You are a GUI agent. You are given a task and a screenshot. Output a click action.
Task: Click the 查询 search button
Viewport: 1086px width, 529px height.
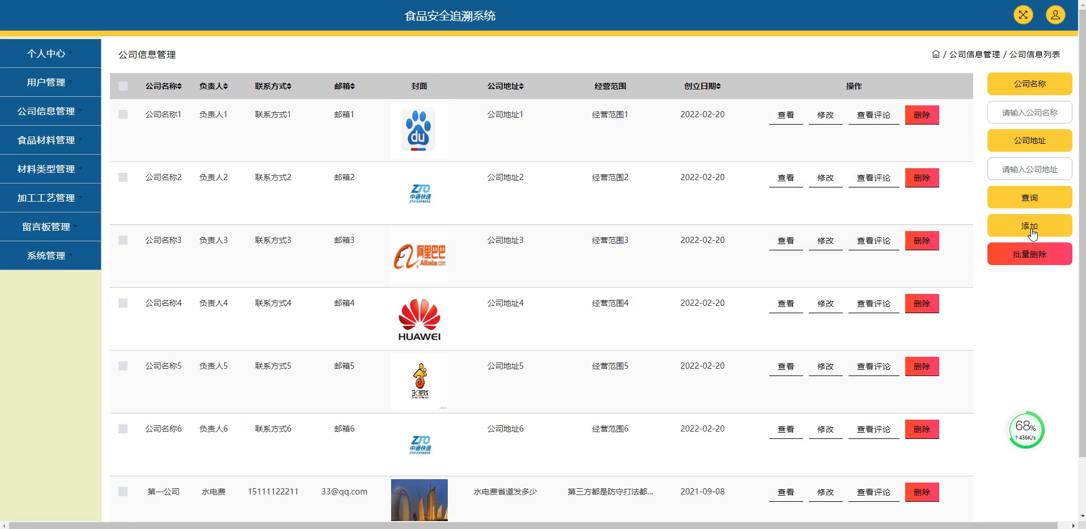click(1029, 198)
